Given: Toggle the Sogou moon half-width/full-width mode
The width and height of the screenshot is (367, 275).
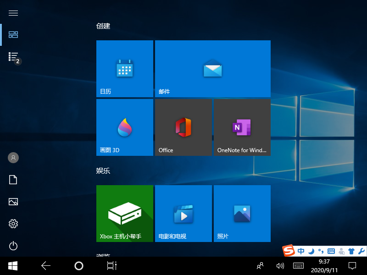Looking at the screenshot, I should tap(311, 251).
